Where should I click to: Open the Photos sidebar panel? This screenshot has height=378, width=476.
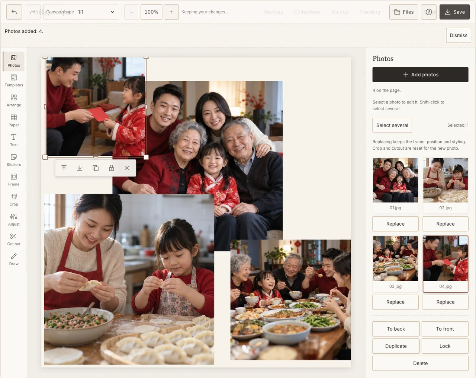pyautogui.click(x=14, y=61)
